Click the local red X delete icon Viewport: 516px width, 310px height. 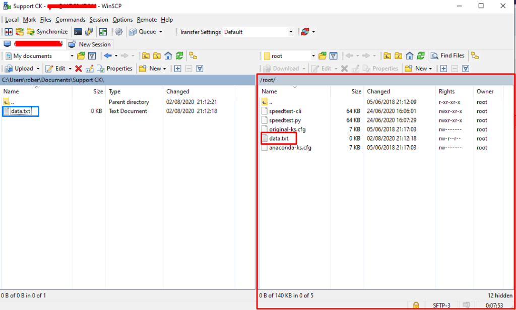tap(78, 69)
